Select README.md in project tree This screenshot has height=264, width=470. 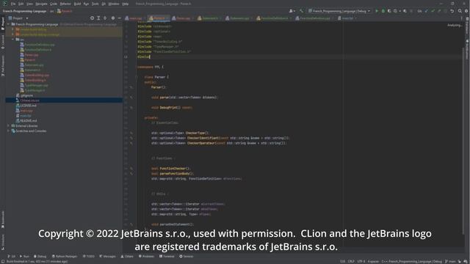(x=26, y=121)
